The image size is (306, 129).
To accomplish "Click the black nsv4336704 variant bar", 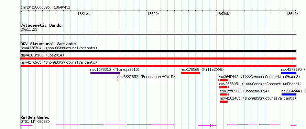I will click(158, 51).
